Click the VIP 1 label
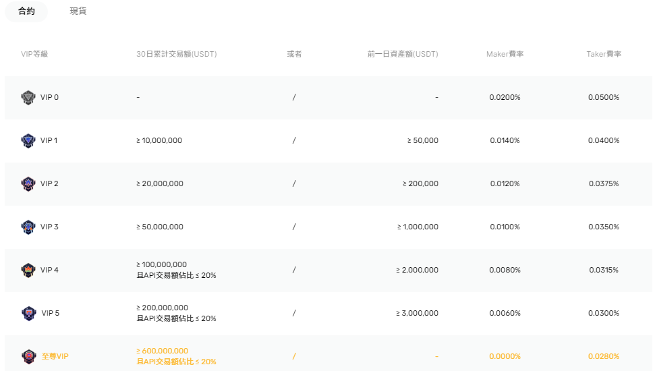The width and height of the screenshot is (655, 371). click(x=49, y=140)
